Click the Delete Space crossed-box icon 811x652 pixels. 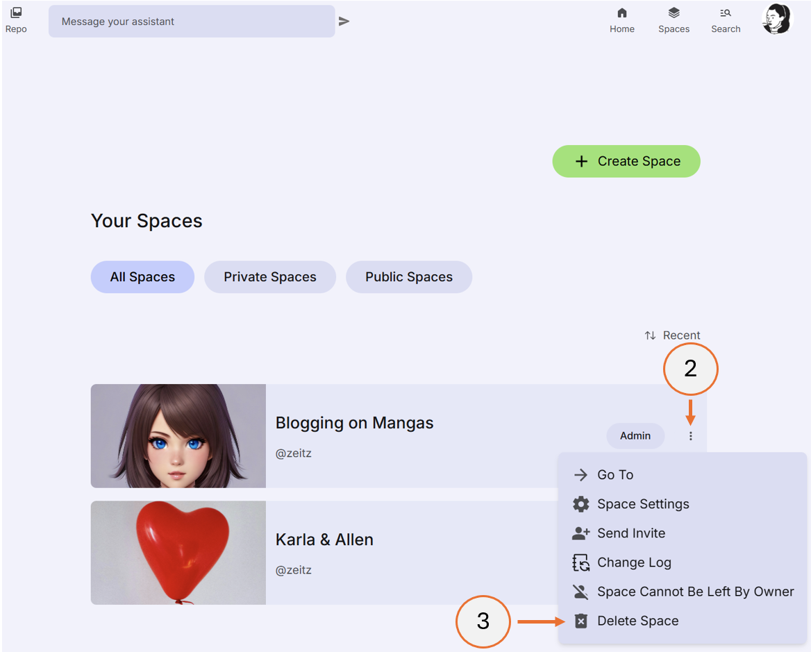[x=580, y=621]
